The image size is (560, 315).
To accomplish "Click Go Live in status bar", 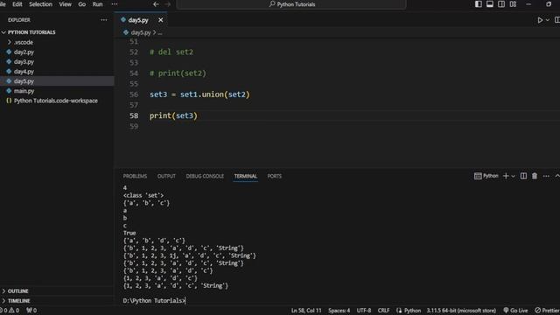I will click(515, 311).
